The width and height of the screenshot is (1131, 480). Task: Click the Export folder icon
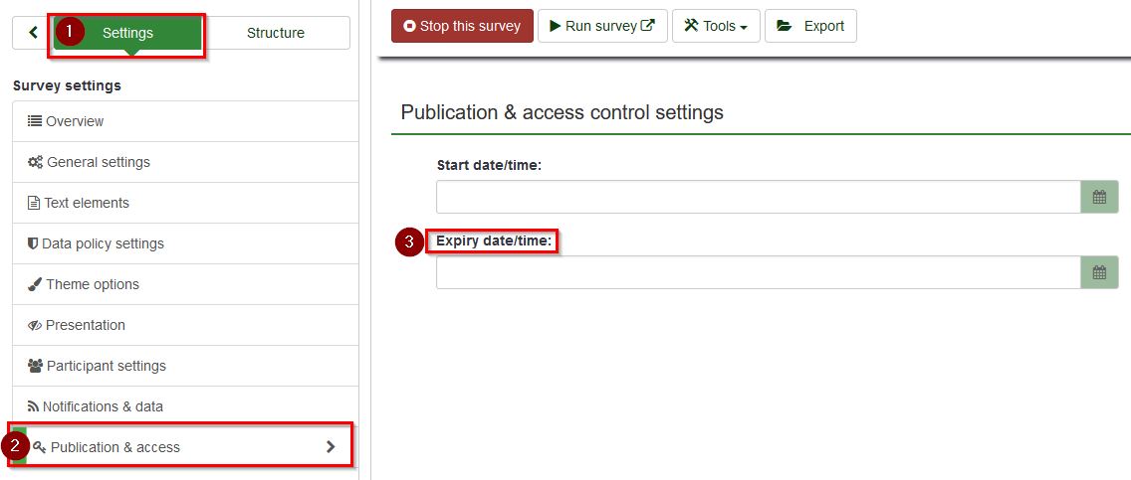pos(785,26)
